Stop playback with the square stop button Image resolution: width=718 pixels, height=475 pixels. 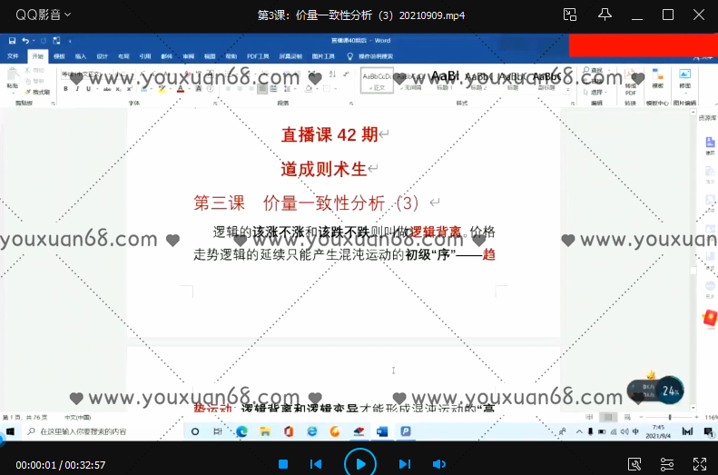tap(283, 464)
